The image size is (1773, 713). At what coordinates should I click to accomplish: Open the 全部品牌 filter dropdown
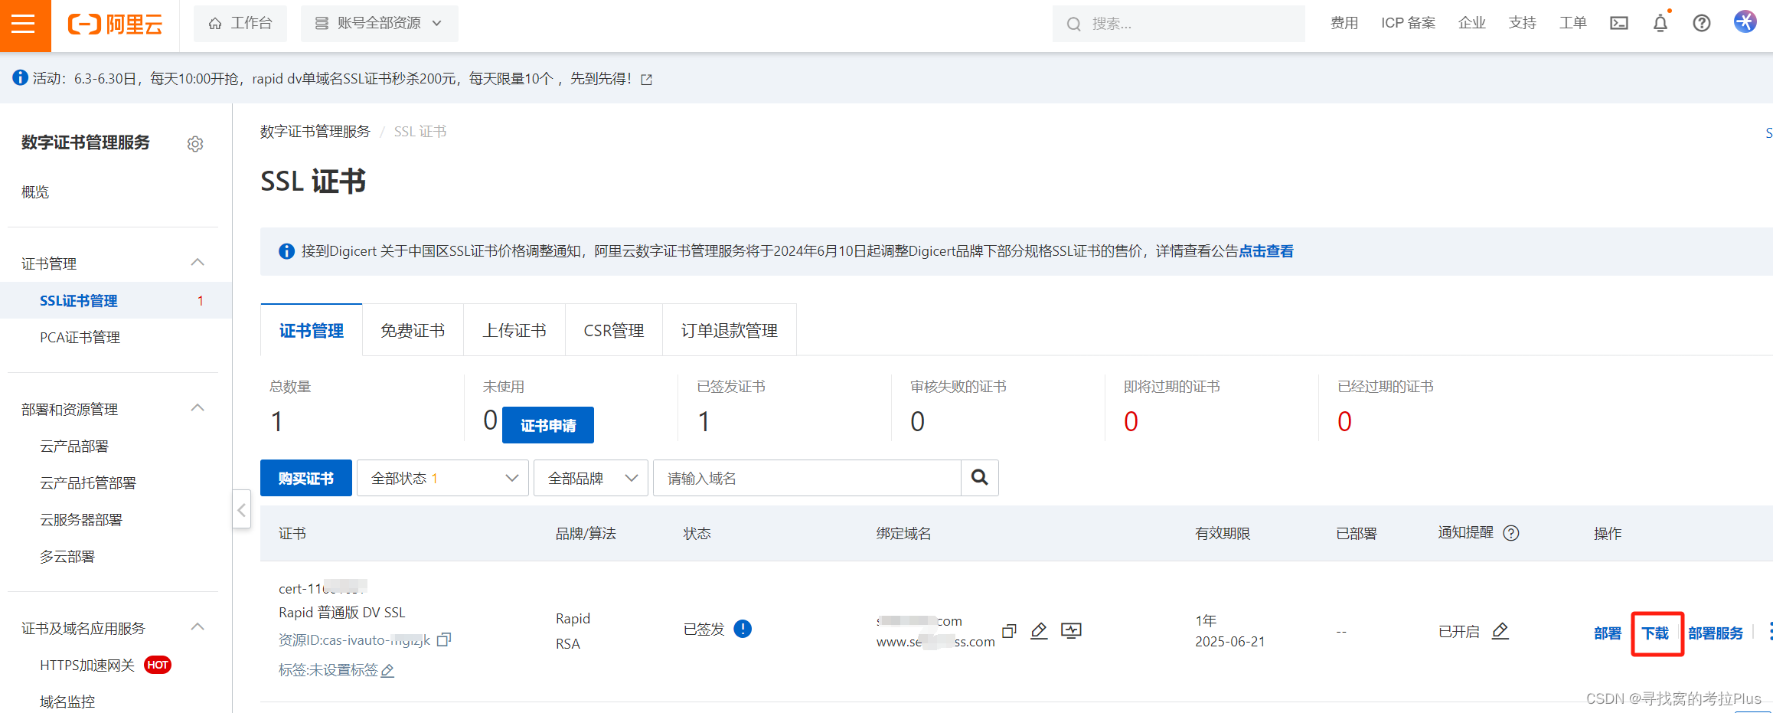click(591, 478)
